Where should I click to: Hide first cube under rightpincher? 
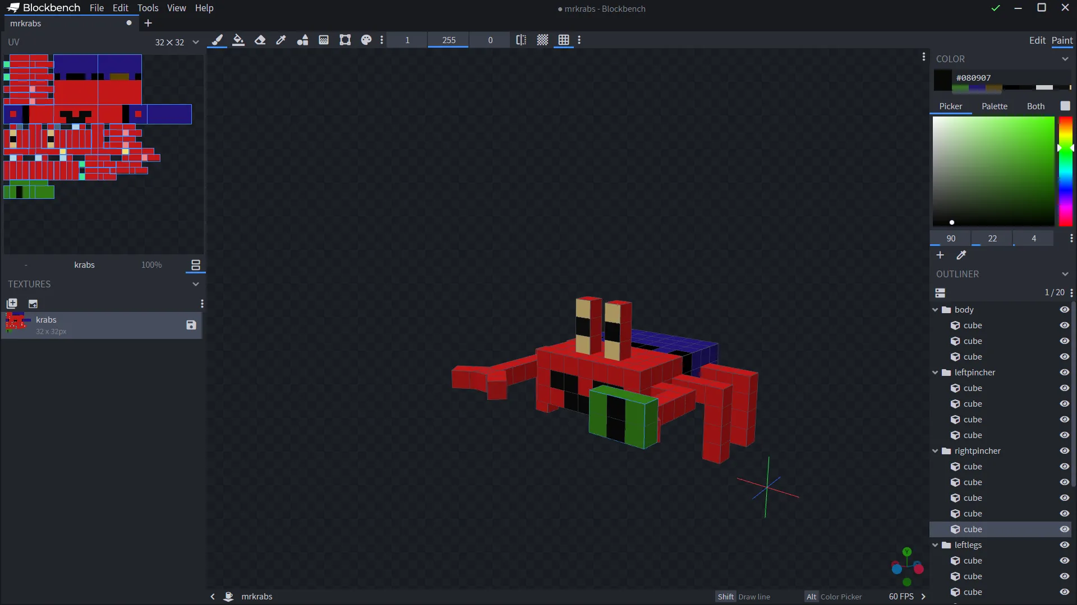point(1064,467)
